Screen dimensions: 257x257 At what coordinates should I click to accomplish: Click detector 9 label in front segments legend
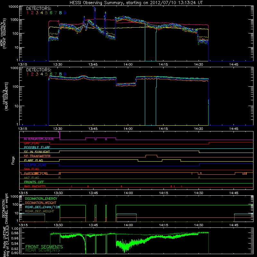pyautogui.click(x=65, y=13)
